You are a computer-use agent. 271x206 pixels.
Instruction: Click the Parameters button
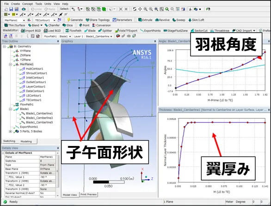[122, 20]
